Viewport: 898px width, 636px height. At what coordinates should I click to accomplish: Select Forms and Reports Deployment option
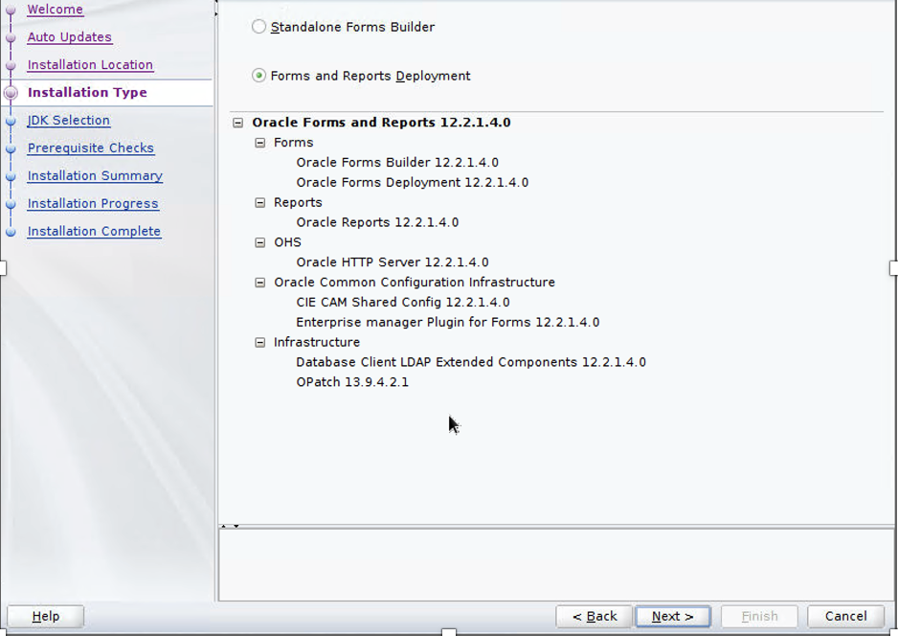point(258,76)
